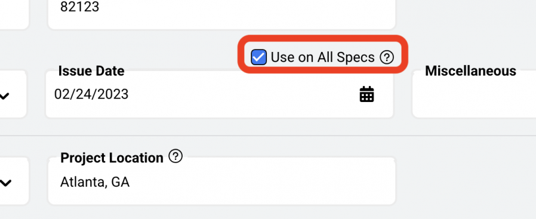Click the partially visible field beside 82123
536x219 pixels.
[14, 14]
